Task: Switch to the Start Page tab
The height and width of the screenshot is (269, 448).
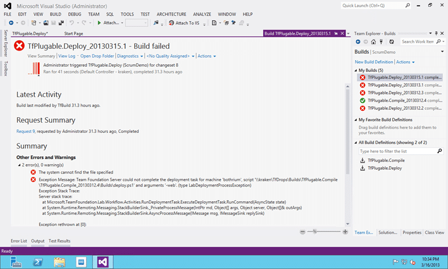Action: pos(73,34)
